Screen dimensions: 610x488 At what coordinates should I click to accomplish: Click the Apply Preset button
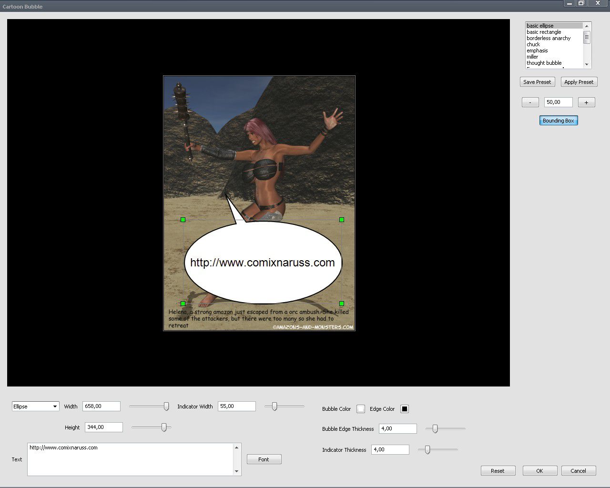579,82
